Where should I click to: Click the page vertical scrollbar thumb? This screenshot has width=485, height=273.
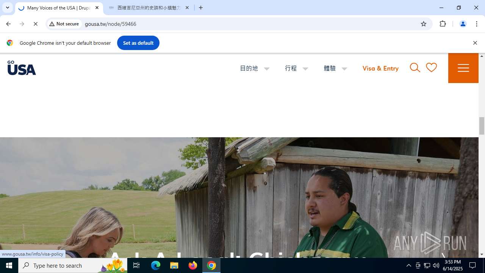point(482,126)
